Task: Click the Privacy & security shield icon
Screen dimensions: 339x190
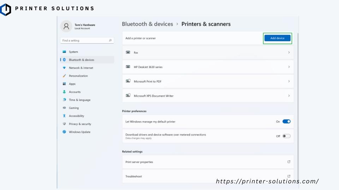Action: pyautogui.click(x=64, y=124)
